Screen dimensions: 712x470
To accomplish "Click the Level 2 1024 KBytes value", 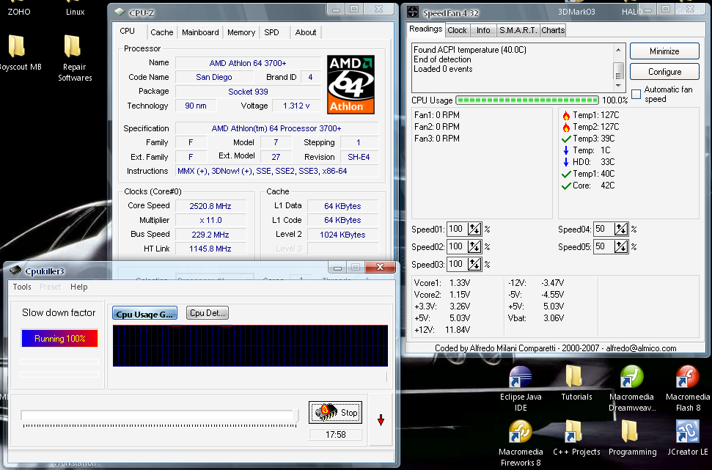I will point(342,235).
